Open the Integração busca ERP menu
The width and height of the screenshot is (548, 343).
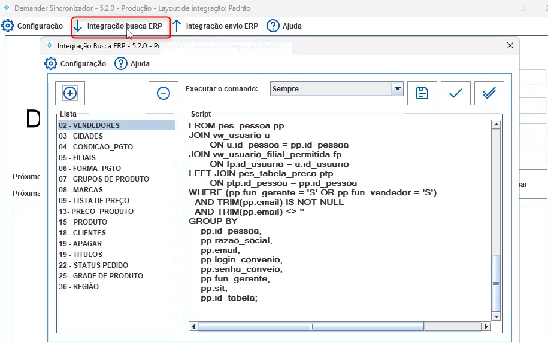click(x=120, y=26)
